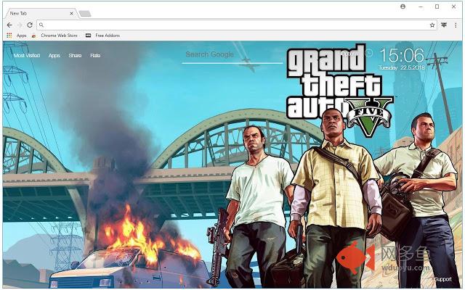Click the user profile icon in the title bar

[403, 7]
